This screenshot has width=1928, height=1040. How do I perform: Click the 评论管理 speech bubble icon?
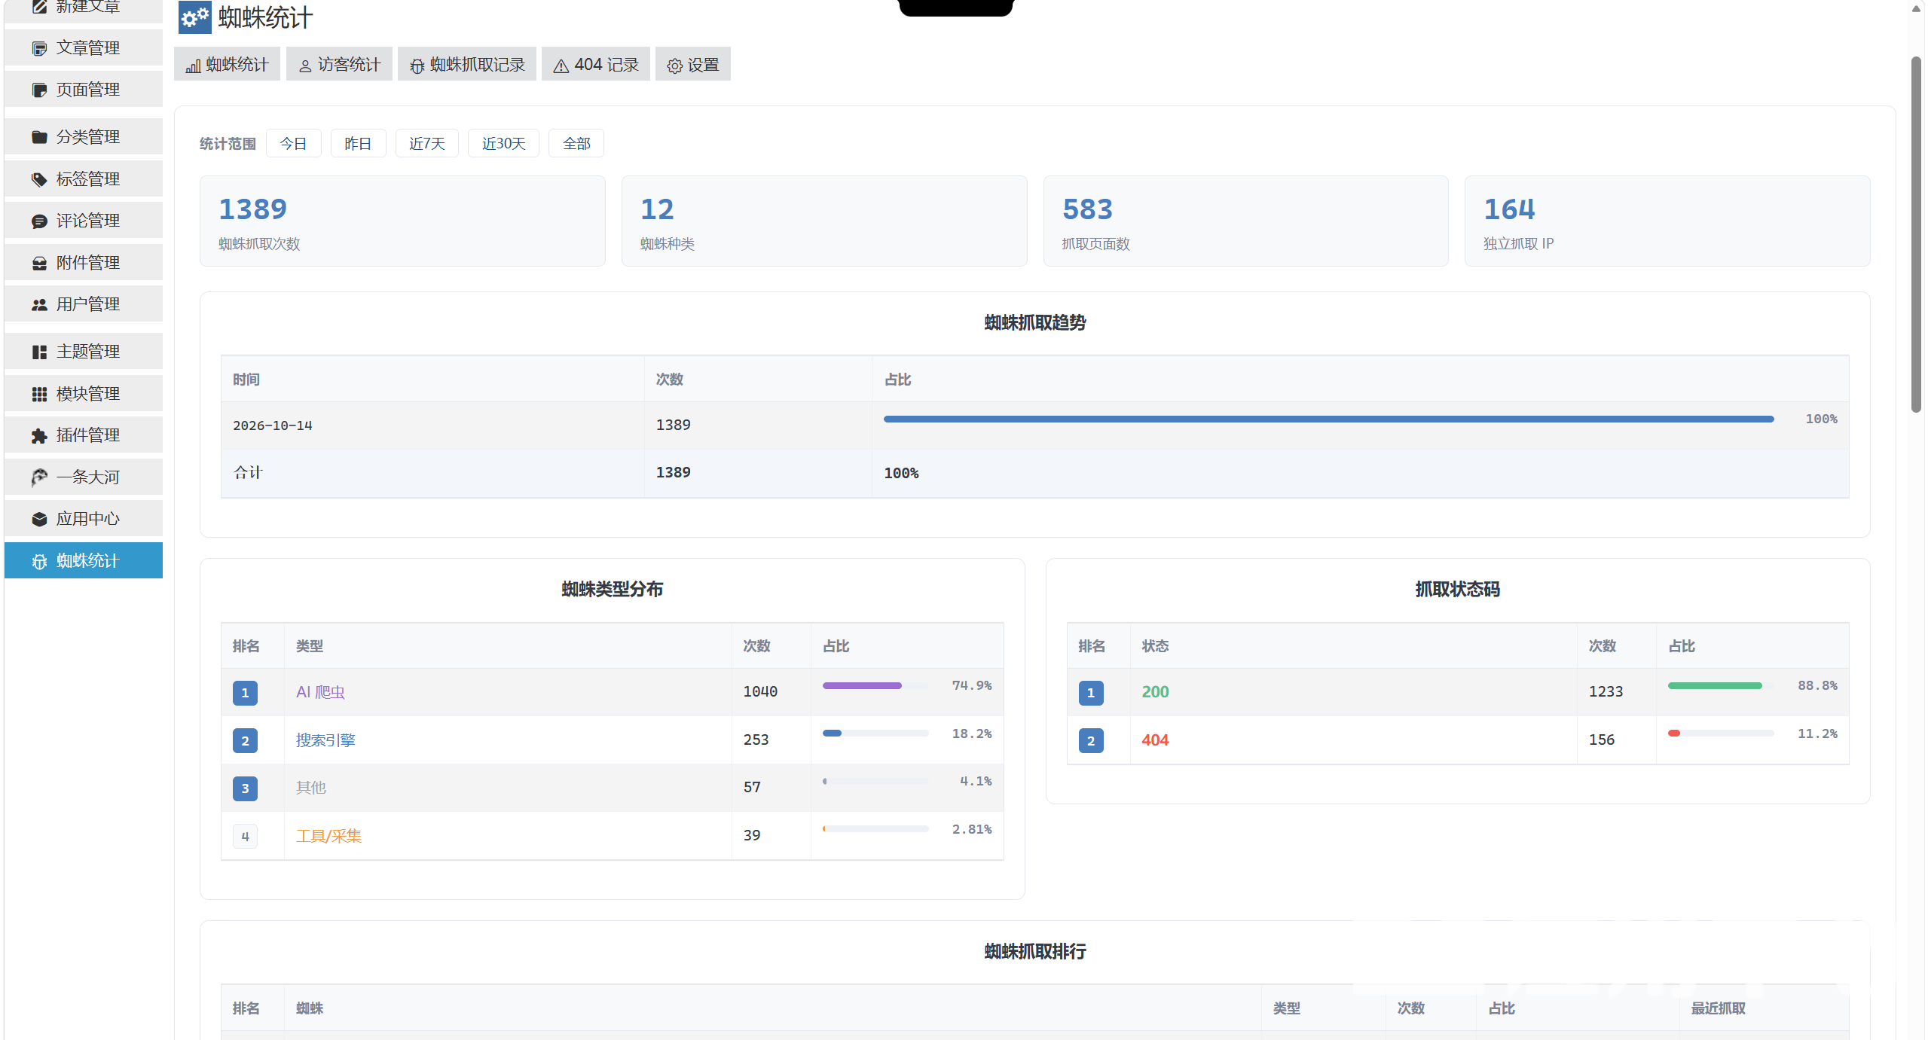pos(39,221)
